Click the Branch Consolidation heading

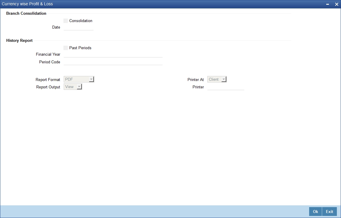(x=26, y=14)
